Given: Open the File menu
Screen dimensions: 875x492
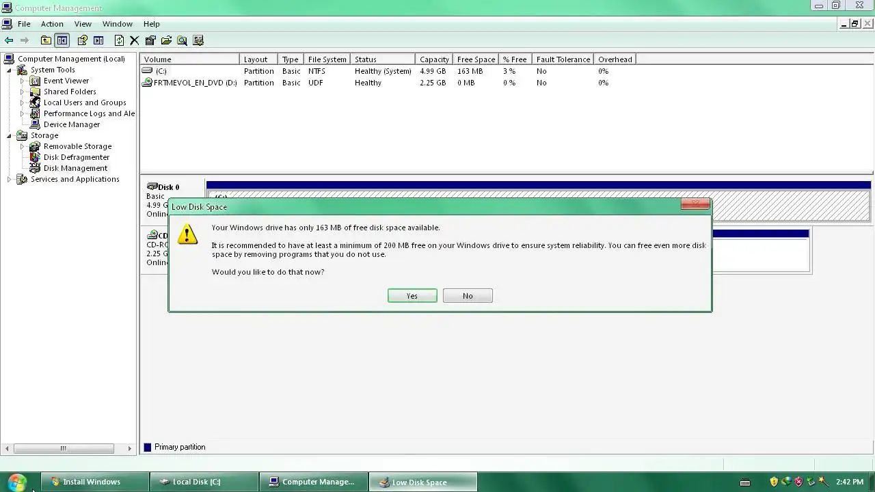Looking at the screenshot, I should pyautogui.click(x=24, y=24).
